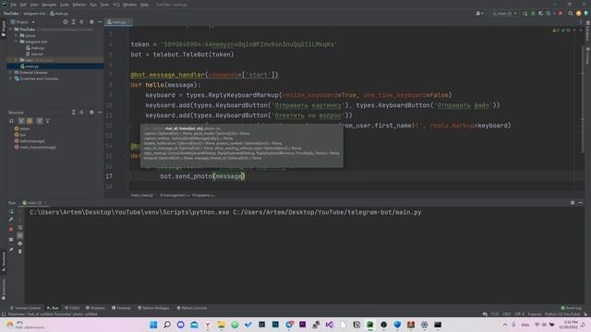591x332 pixels.
Task: Click Select Opened File target icon
Action: [66, 22]
